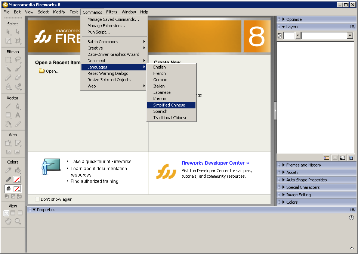Viewport: 358px width, 254px height.
Task: Select the Pointer tool
Action: (8, 32)
